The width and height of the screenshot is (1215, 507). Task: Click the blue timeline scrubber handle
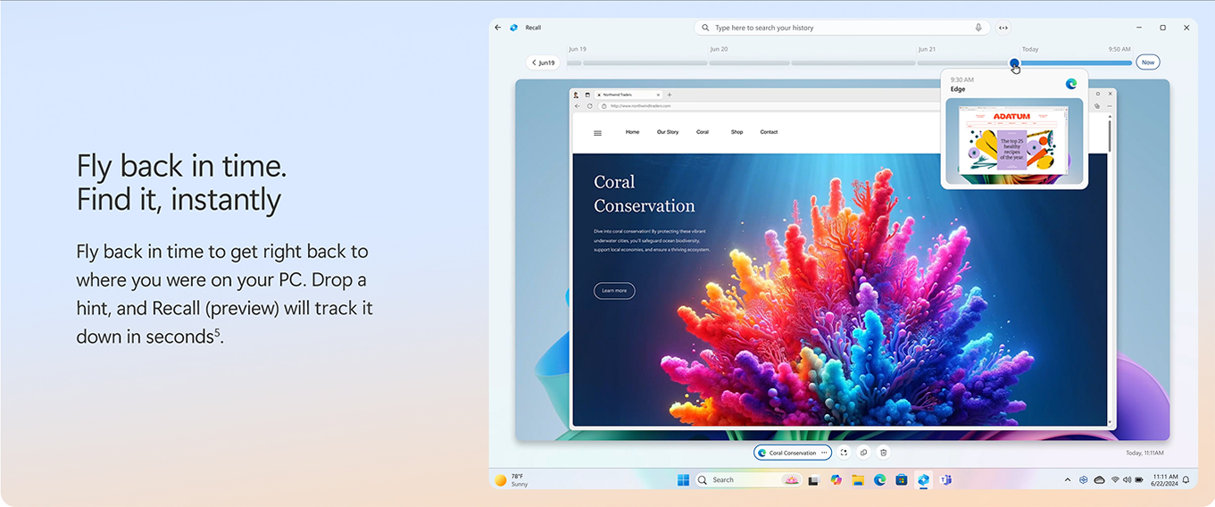pos(1014,62)
